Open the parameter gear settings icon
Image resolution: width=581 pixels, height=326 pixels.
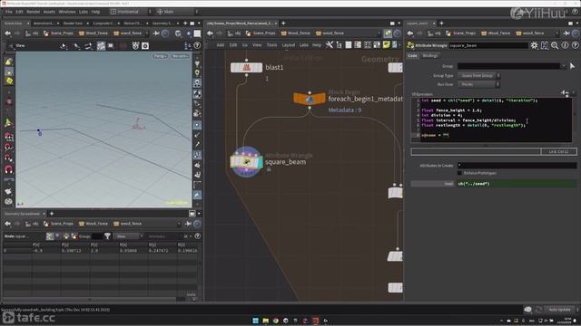click(x=534, y=45)
